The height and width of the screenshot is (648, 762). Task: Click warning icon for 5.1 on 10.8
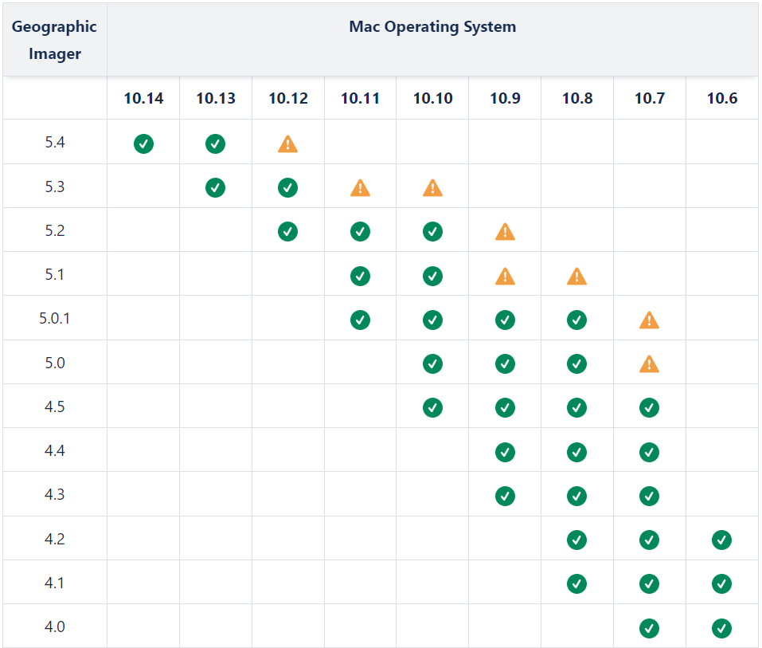(577, 276)
